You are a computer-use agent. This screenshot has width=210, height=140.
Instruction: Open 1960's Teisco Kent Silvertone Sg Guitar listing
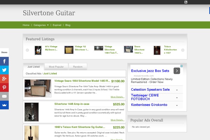coord(80,127)
